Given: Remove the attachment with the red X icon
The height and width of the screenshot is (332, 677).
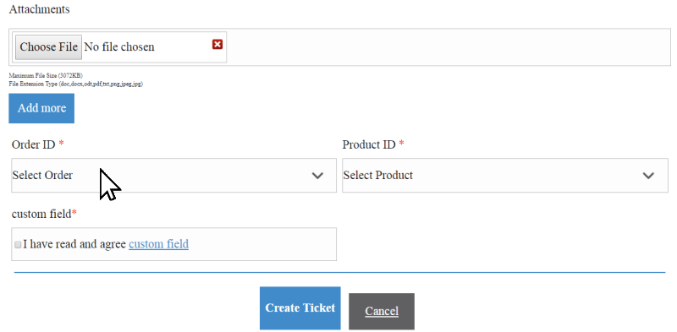Looking at the screenshot, I should pos(217,44).
